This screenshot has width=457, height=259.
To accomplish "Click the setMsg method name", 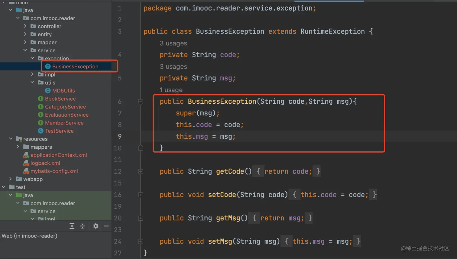I will point(220,241).
